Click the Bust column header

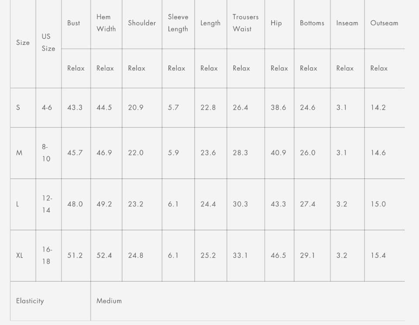coord(74,23)
